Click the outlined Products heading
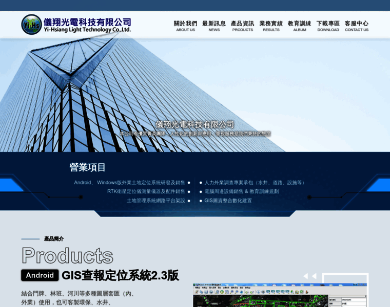Image resolution: width=390 pixels, height=307 pixels. pos(67,255)
